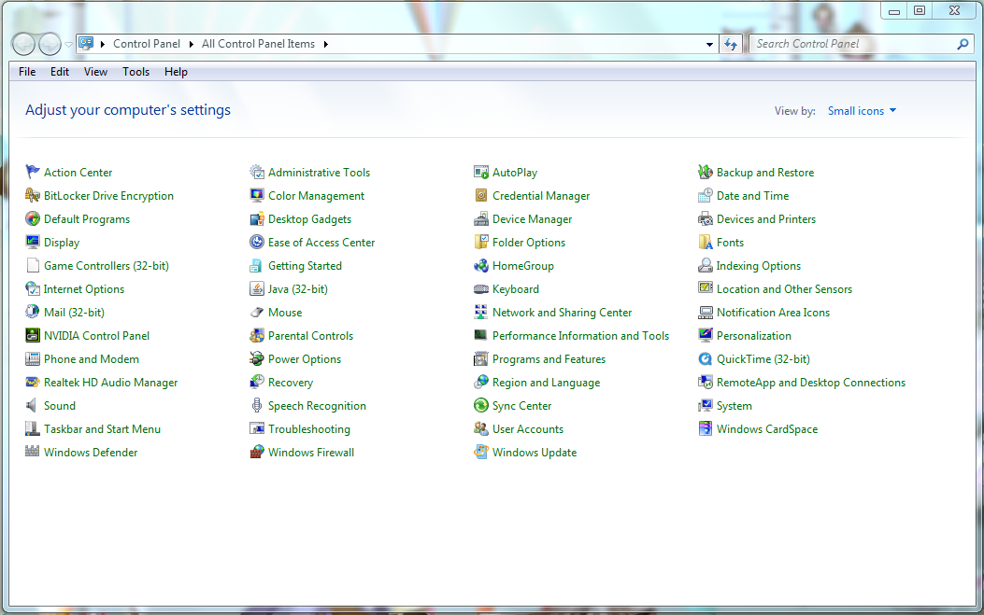Viewport: 984px width, 615px height.
Task: Click the Sync Center icon
Action: (480, 406)
